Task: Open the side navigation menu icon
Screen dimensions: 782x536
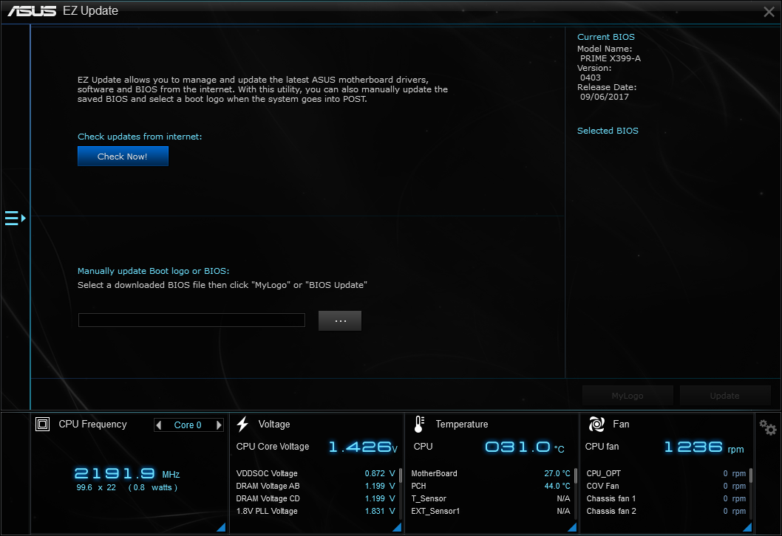Action: (15, 219)
